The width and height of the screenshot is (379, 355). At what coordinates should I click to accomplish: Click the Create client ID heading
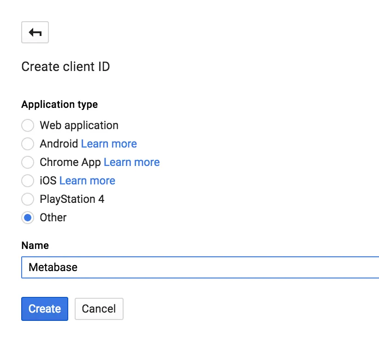tap(65, 66)
